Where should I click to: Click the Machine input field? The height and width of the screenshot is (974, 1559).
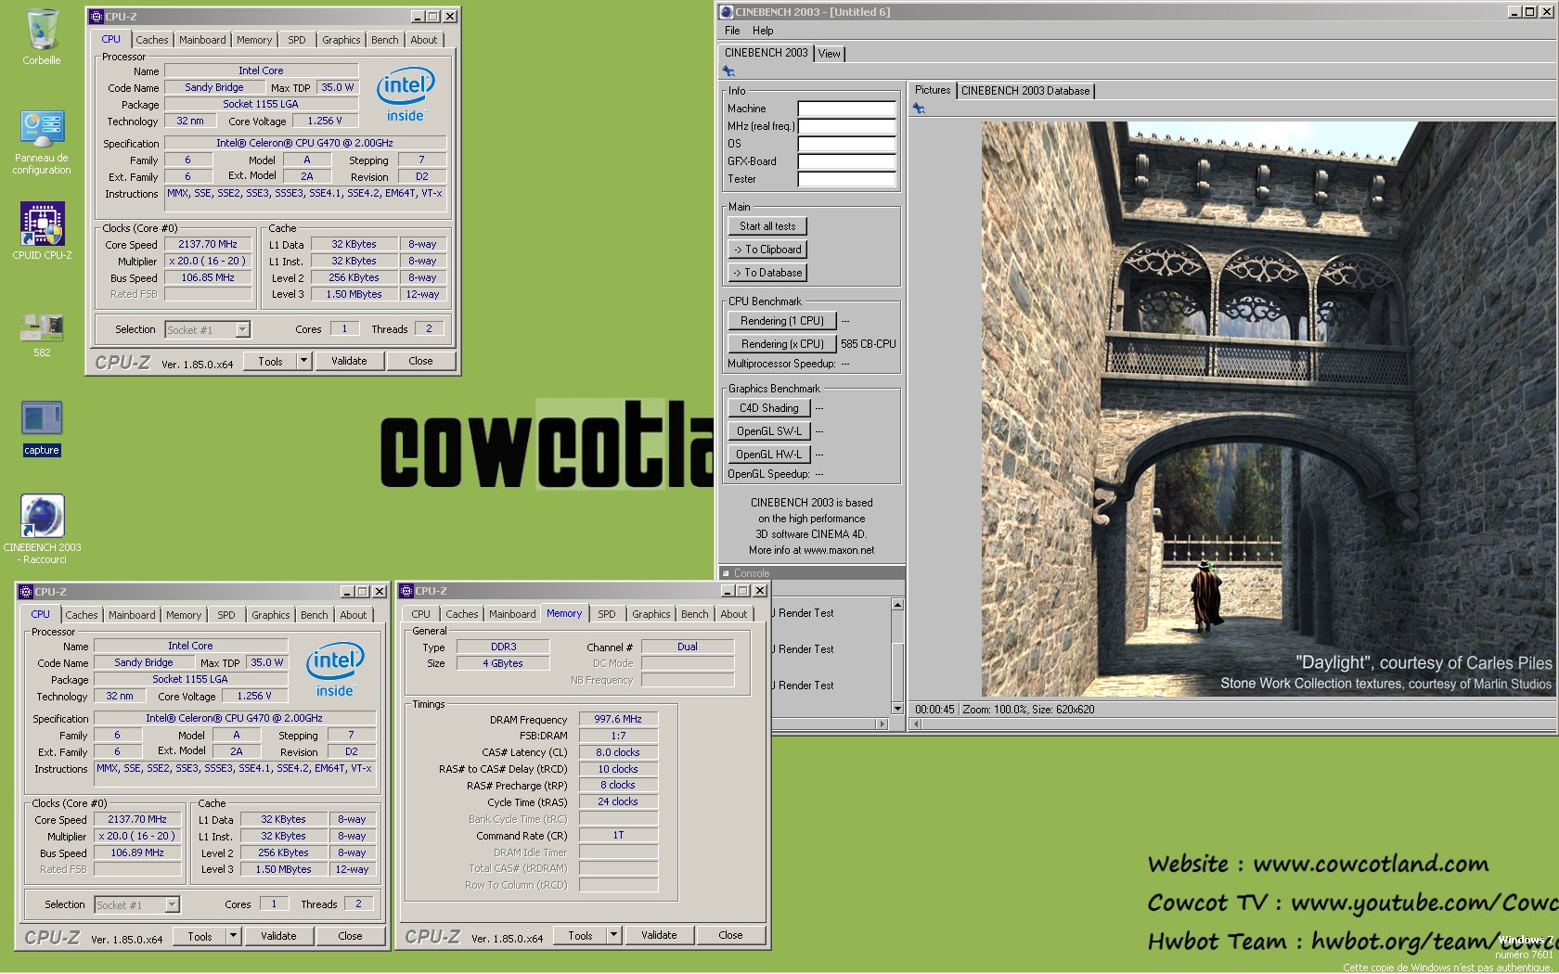(846, 109)
